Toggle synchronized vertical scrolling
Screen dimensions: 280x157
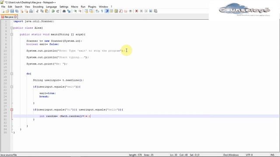tap(86, 11)
